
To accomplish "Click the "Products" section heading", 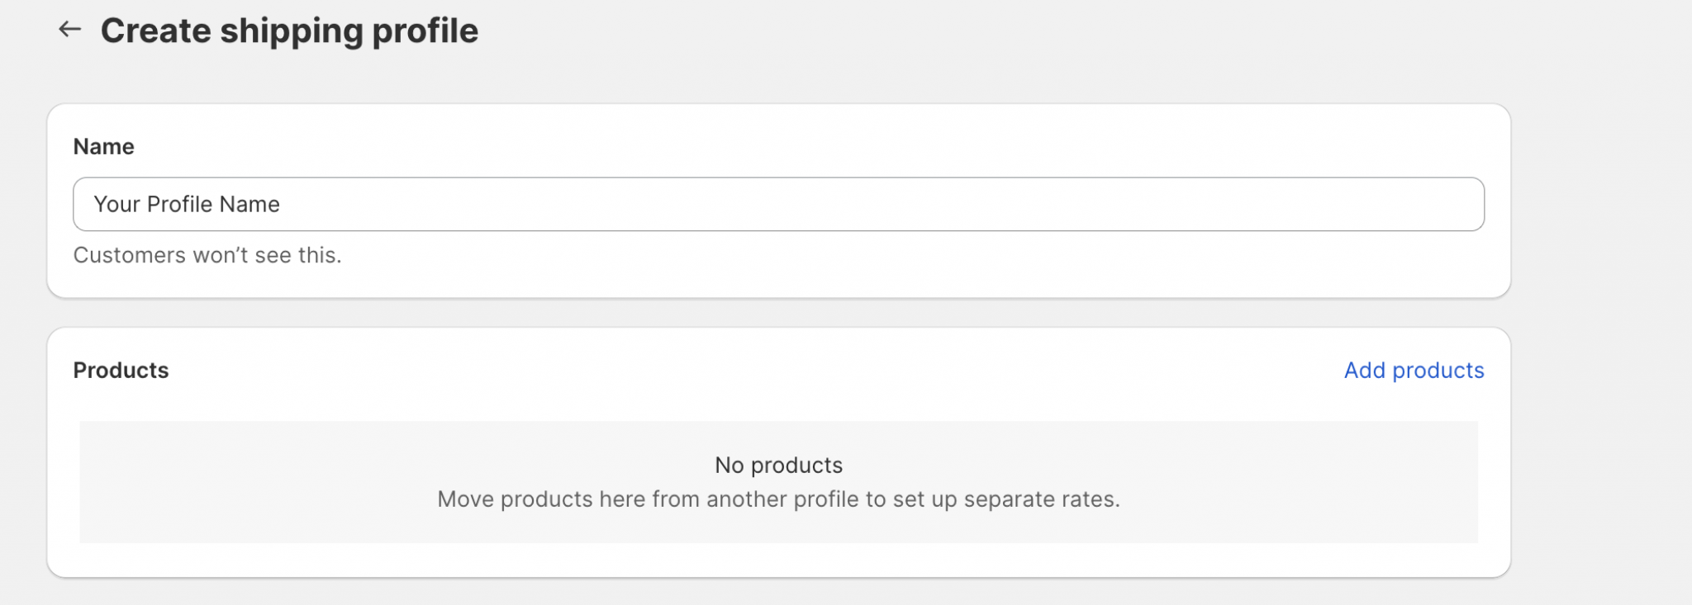I will point(121,371).
